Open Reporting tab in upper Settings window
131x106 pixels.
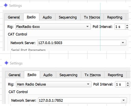point(115,17)
